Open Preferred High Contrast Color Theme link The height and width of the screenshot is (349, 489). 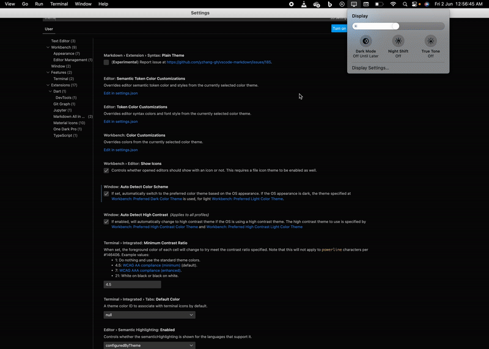(155, 227)
